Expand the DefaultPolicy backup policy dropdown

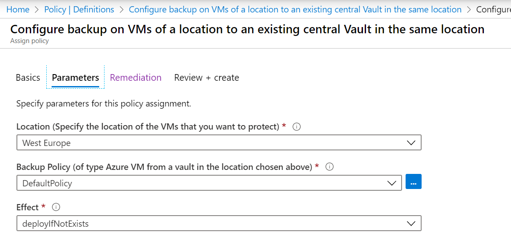tap(209, 183)
